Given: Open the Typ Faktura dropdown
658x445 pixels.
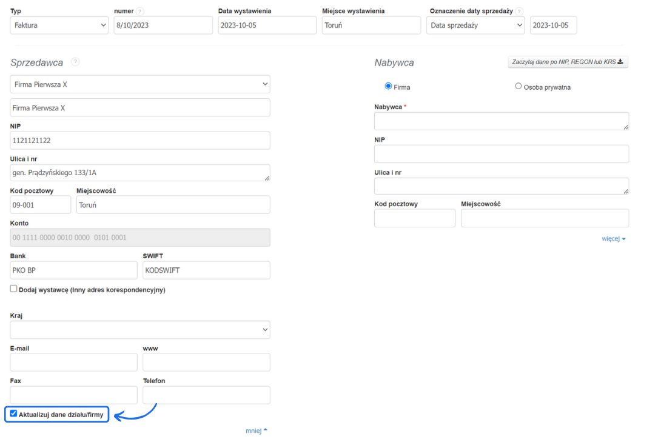Looking at the screenshot, I should pos(59,25).
